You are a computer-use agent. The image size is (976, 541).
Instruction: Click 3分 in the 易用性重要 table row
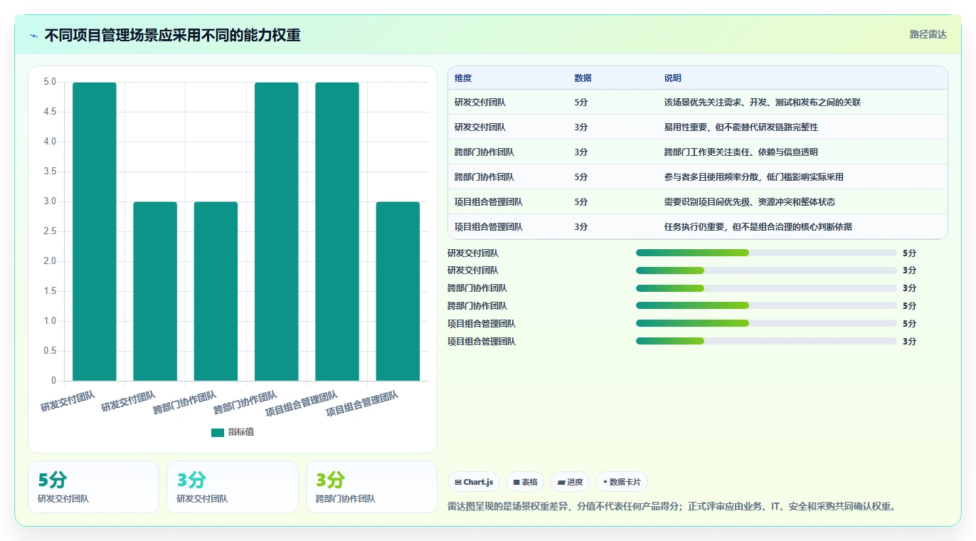[x=581, y=127]
